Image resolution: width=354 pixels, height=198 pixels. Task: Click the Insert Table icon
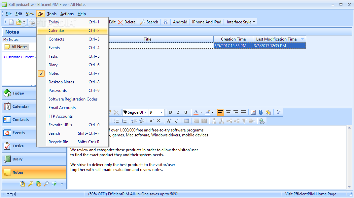pos(187,121)
